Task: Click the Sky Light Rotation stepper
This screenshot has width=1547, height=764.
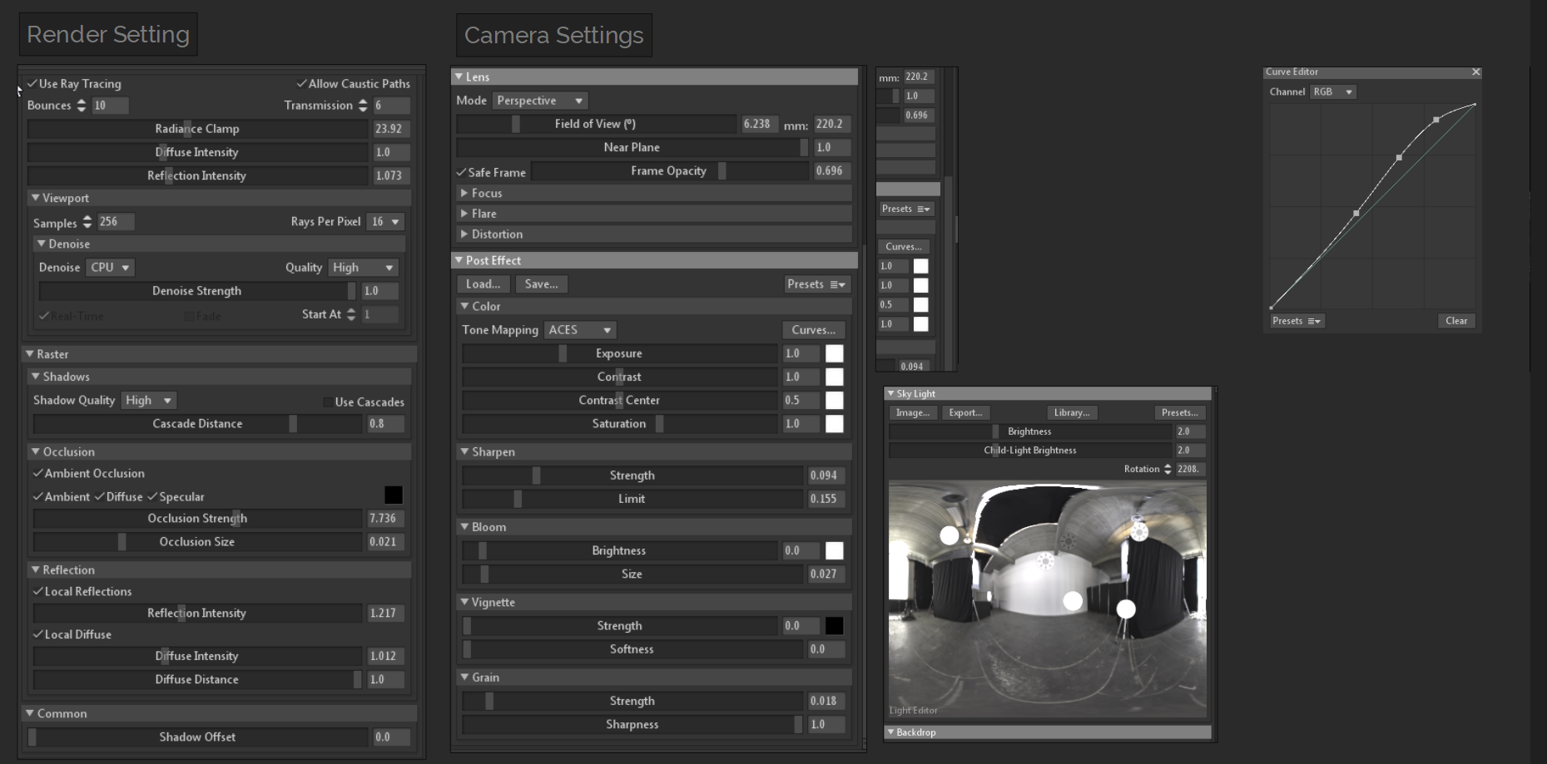Action: 1168,469
